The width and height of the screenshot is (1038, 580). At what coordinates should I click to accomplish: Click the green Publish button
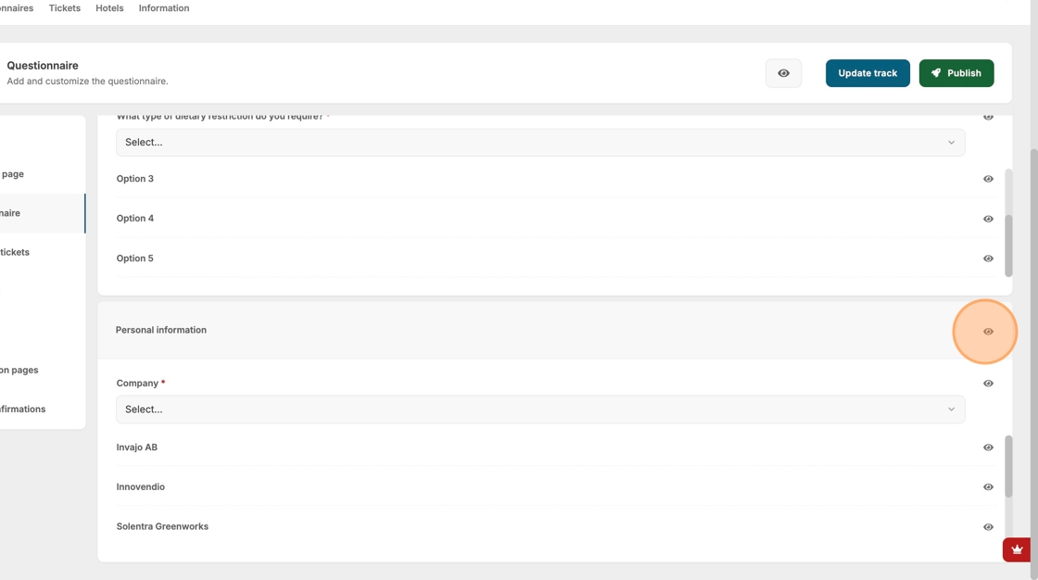pos(956,73)
